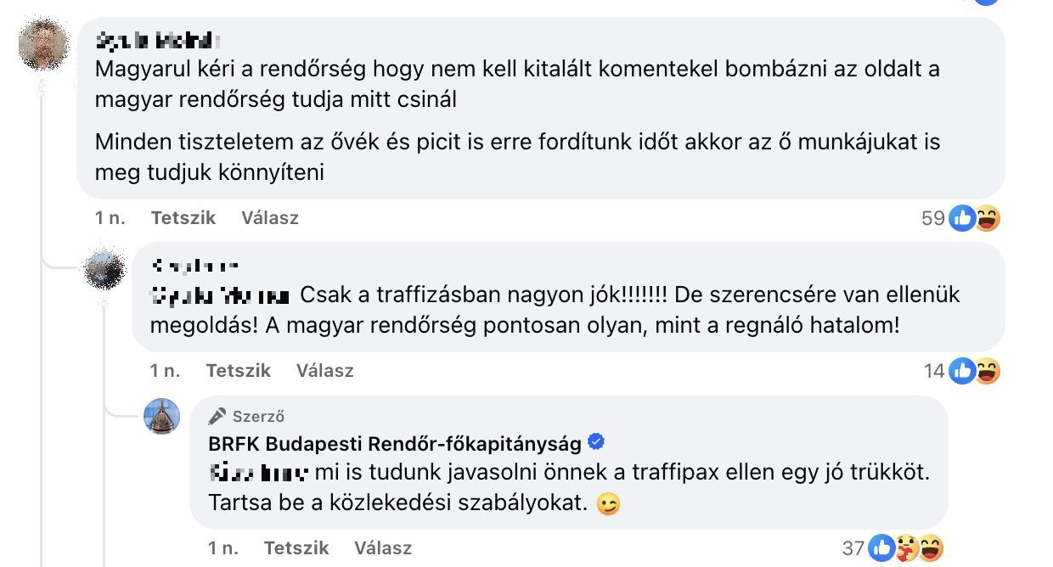Click the Szerző microphone icon

tap(217, 416)
